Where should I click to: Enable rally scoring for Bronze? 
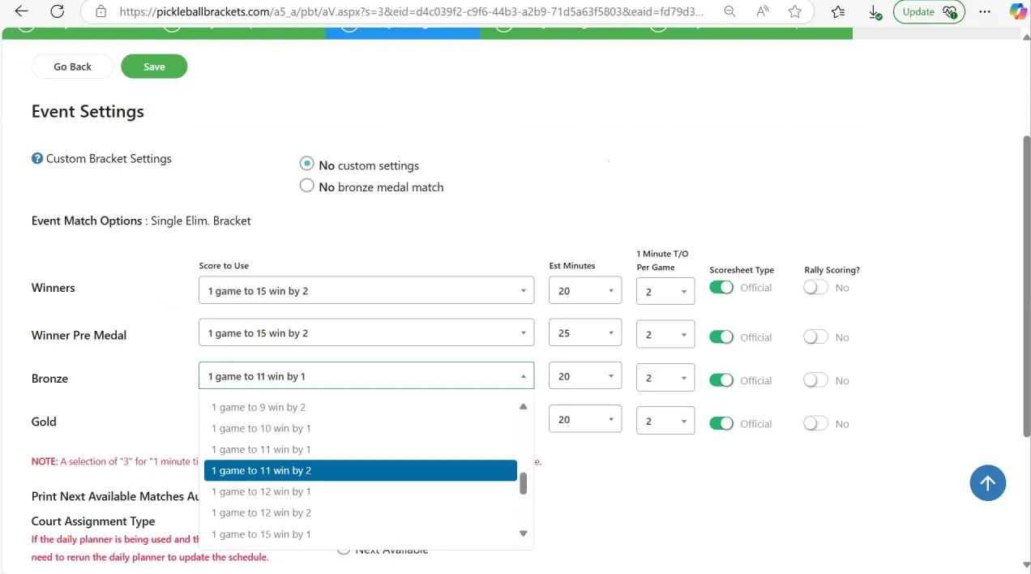tap(815, 380)
